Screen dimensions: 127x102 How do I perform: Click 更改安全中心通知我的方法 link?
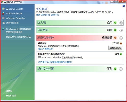[18, 37]
